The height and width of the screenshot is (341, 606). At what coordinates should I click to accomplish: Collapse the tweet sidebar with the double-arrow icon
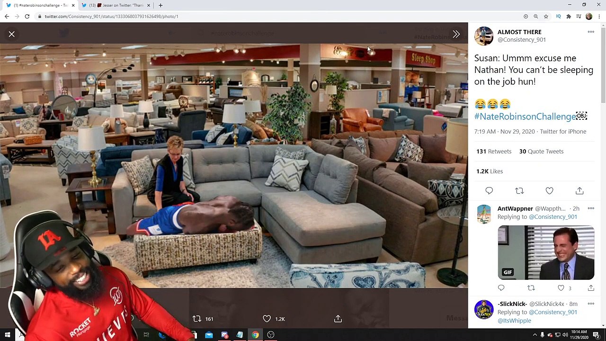coord(456,34)
